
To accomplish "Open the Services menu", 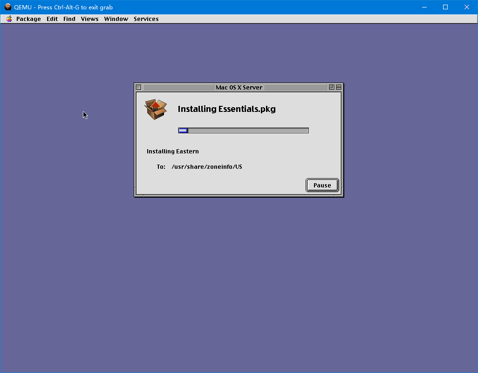I will pos(146,19).
